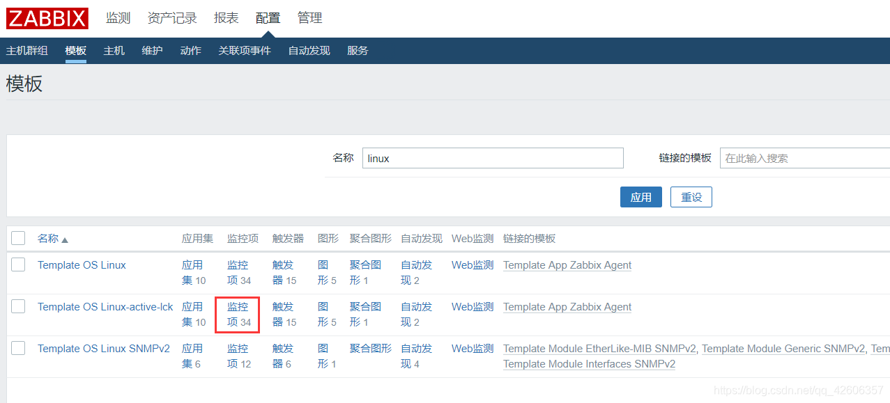Apply the filter with 应用 button
This screenshot has width=890, height=403.
tap(641, 197)
